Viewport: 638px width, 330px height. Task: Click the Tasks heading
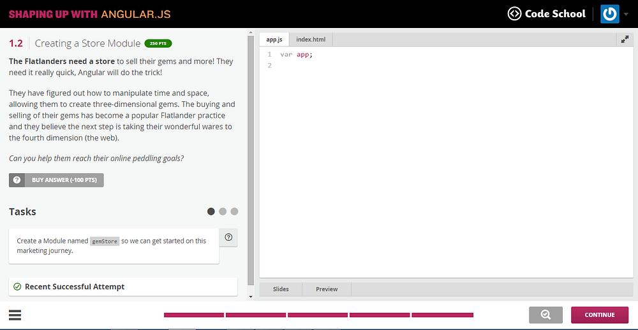pyautogui.click(x=22, y=212)
